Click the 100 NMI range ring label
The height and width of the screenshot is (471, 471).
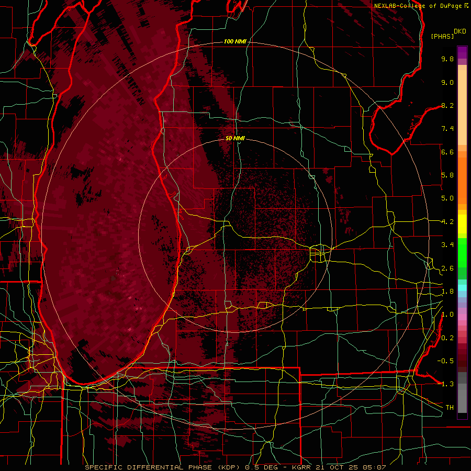[235, 41]
